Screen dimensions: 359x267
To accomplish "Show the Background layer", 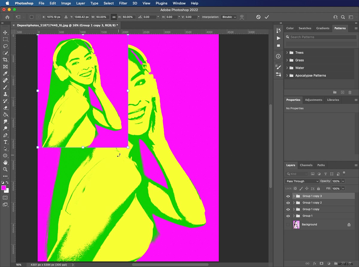I will tap(288, 224).
